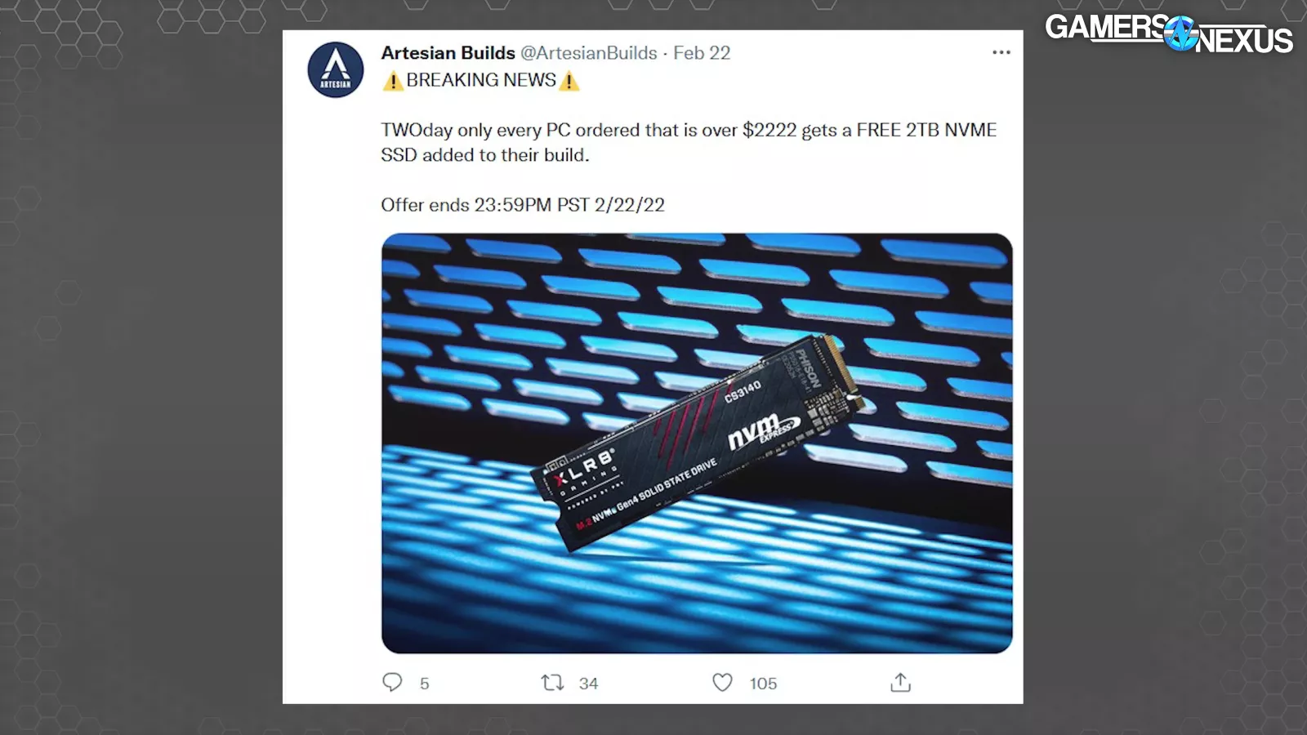Click the share upload icon
The width and height of the screenshot is (1307, 735).
pyautogui.click(x=900, y=683)
